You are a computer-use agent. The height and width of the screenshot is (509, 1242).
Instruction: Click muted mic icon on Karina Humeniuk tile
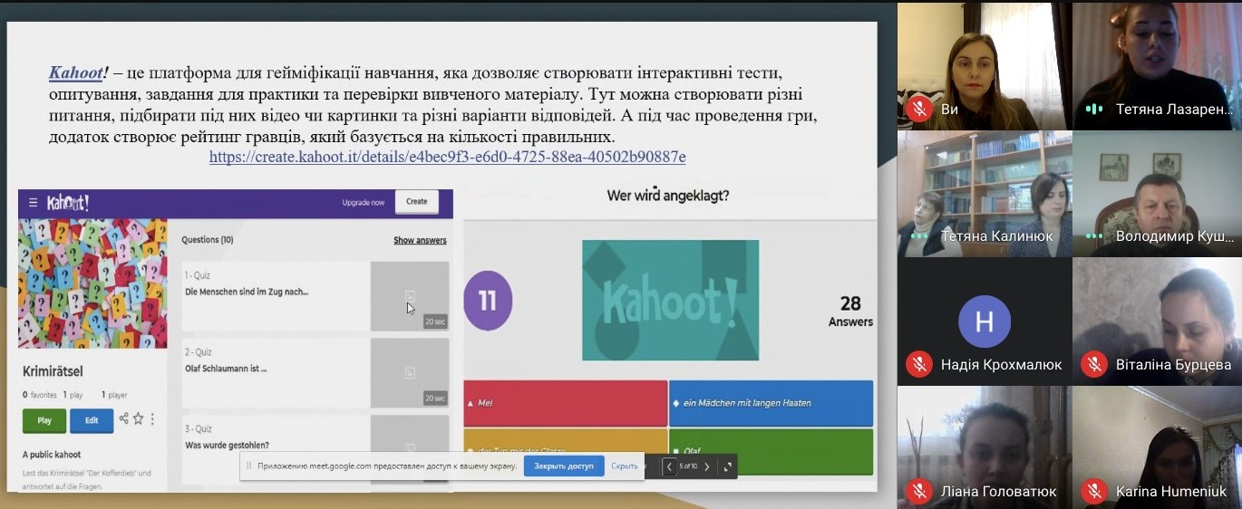click(1094, 491)
